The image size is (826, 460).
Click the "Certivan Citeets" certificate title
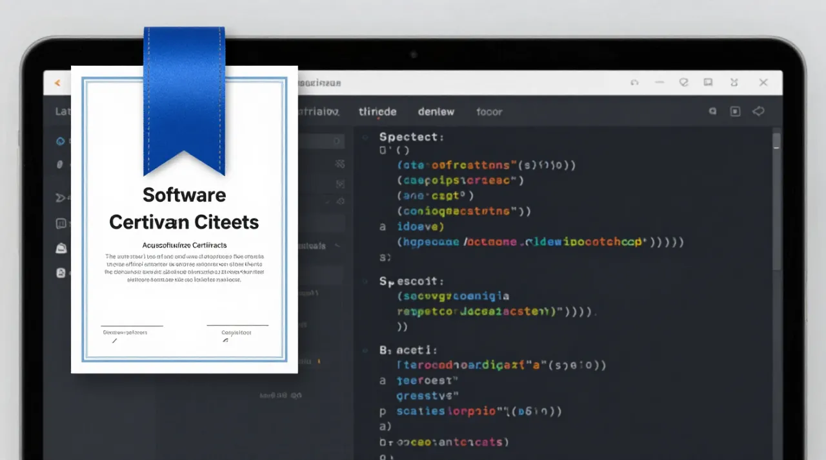tap(184, 223)
